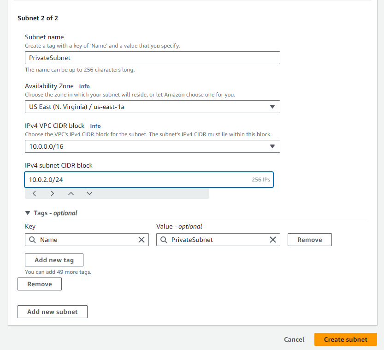Remove Subnet 2 of 2
This screenshot has height=350, width=384.
(x=39, y=284)
